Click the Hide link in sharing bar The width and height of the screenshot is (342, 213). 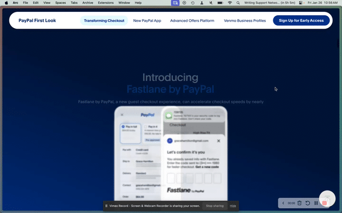tap(233, 206)
